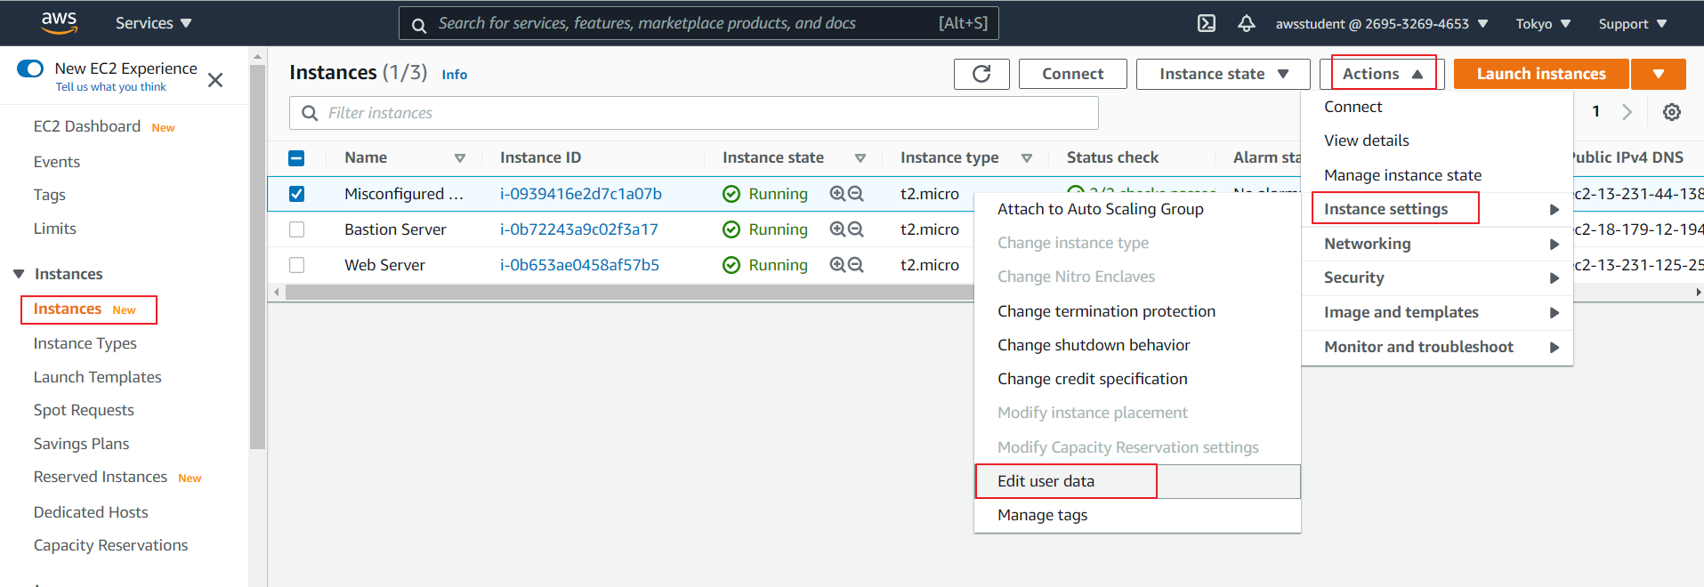Open the Launch instances split arrow
The width and height of the screenshot is (1704, 587).
[1659, 74]
